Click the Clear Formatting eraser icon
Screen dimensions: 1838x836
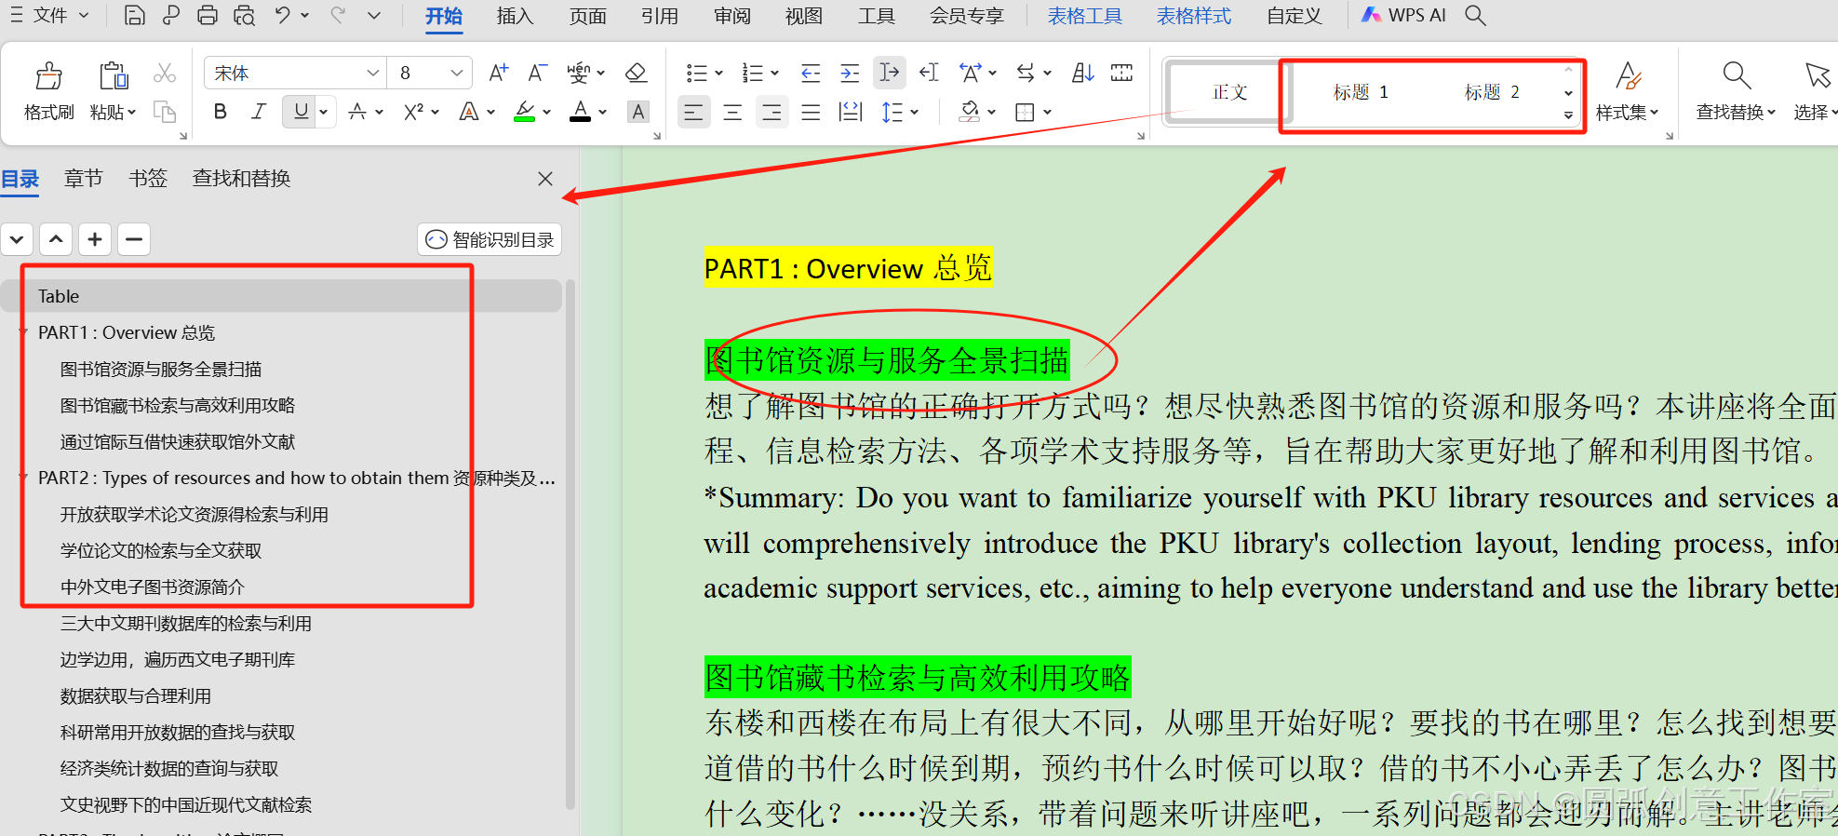pos(636,73)
